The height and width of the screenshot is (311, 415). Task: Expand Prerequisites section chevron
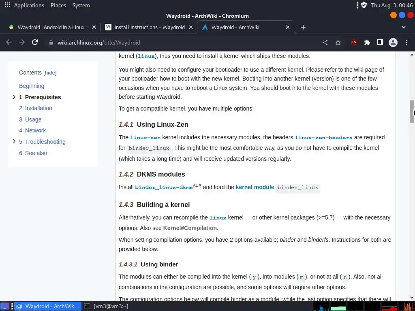click(14, 97)
